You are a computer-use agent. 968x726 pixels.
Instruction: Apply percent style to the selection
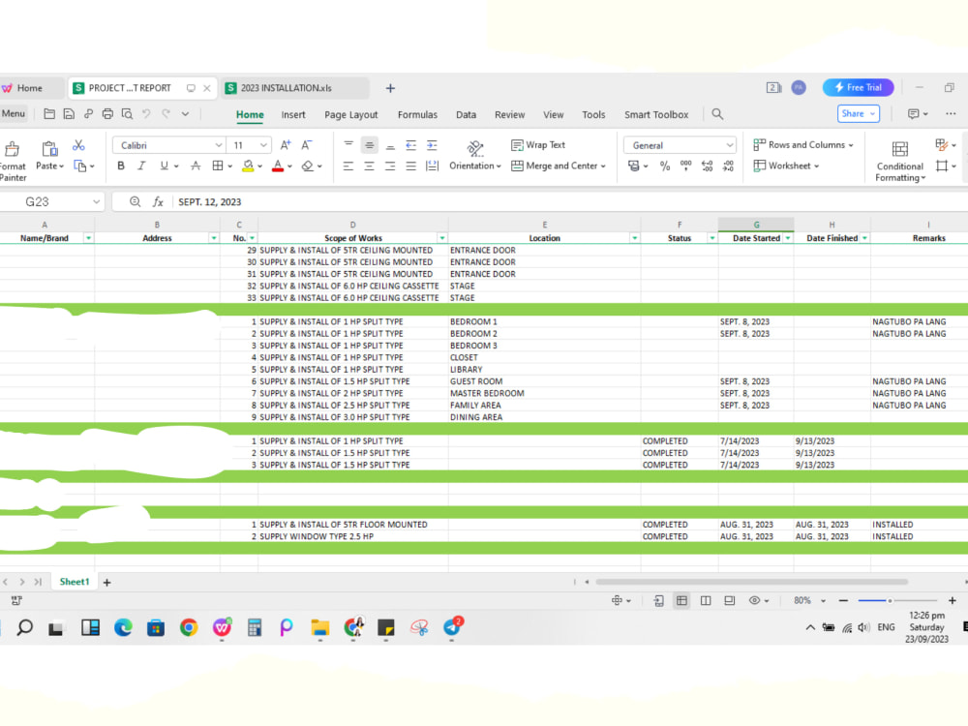(x=664, y=166)
